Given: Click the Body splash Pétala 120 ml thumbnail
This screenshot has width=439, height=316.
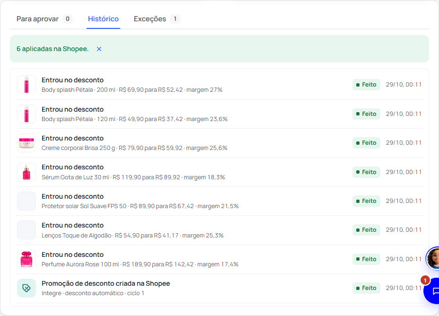Looking at the screenshot, I should click(26, 114).
